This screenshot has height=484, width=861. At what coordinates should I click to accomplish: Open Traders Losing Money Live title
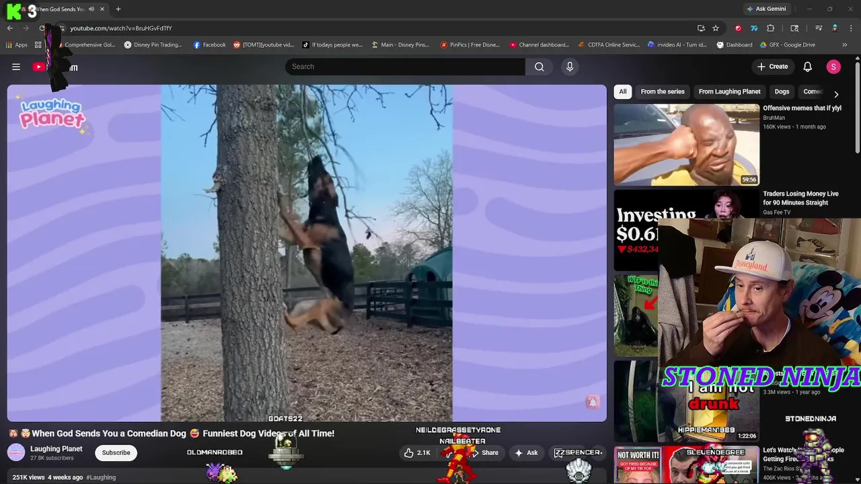800,198
